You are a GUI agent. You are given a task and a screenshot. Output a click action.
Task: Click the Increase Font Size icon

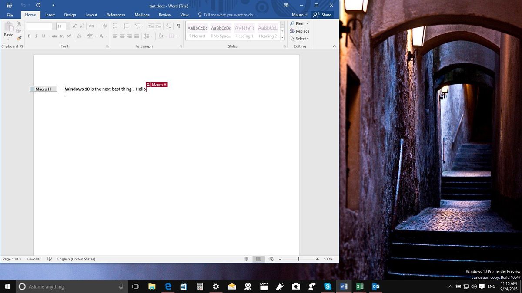point(74,26)
